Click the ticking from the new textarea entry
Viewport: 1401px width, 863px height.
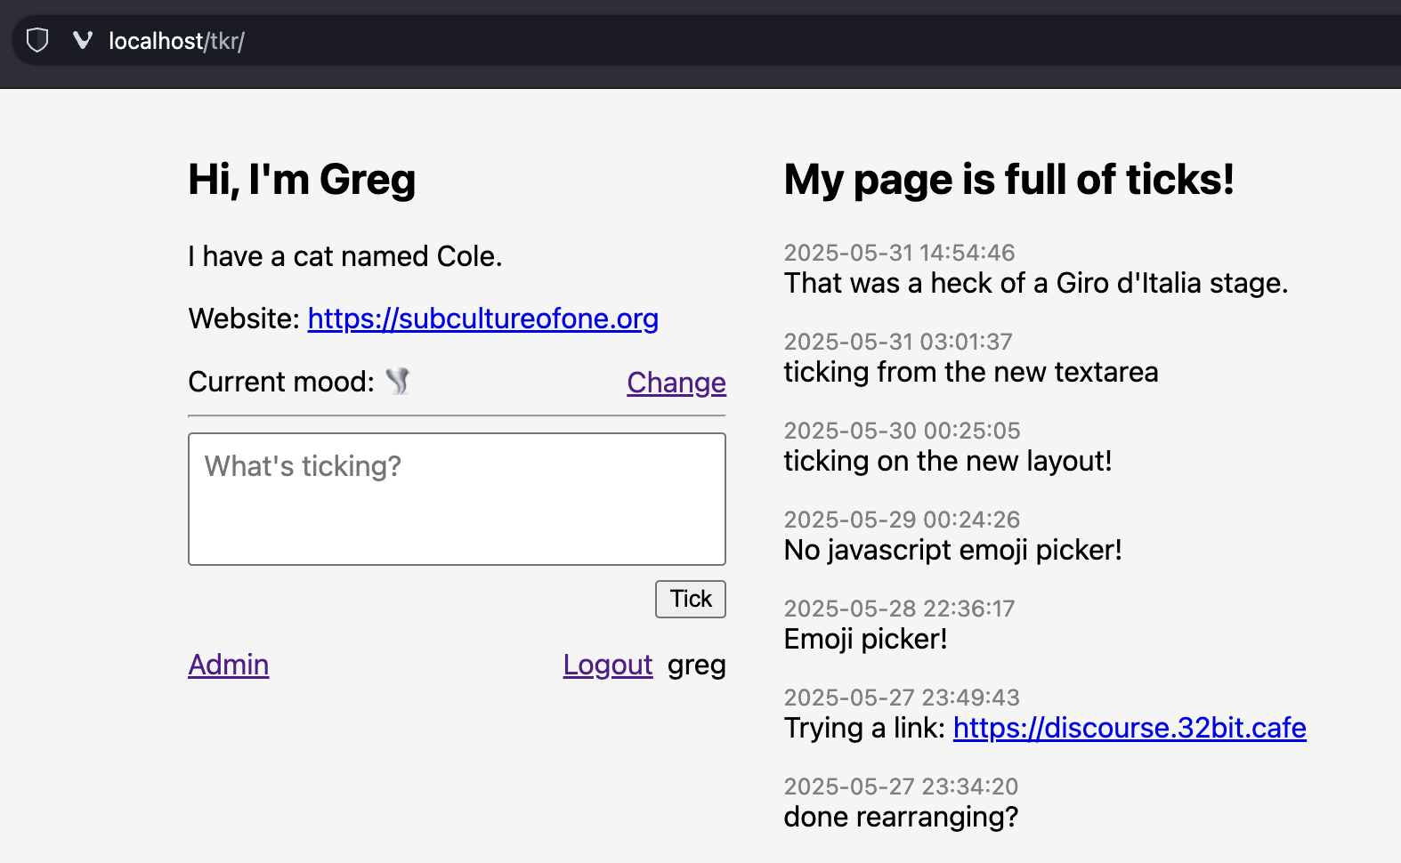click(x=971, y=372)
